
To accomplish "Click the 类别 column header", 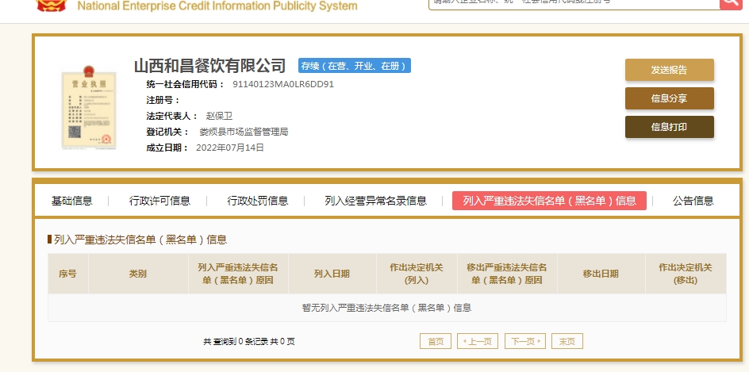I will [138, 274].
